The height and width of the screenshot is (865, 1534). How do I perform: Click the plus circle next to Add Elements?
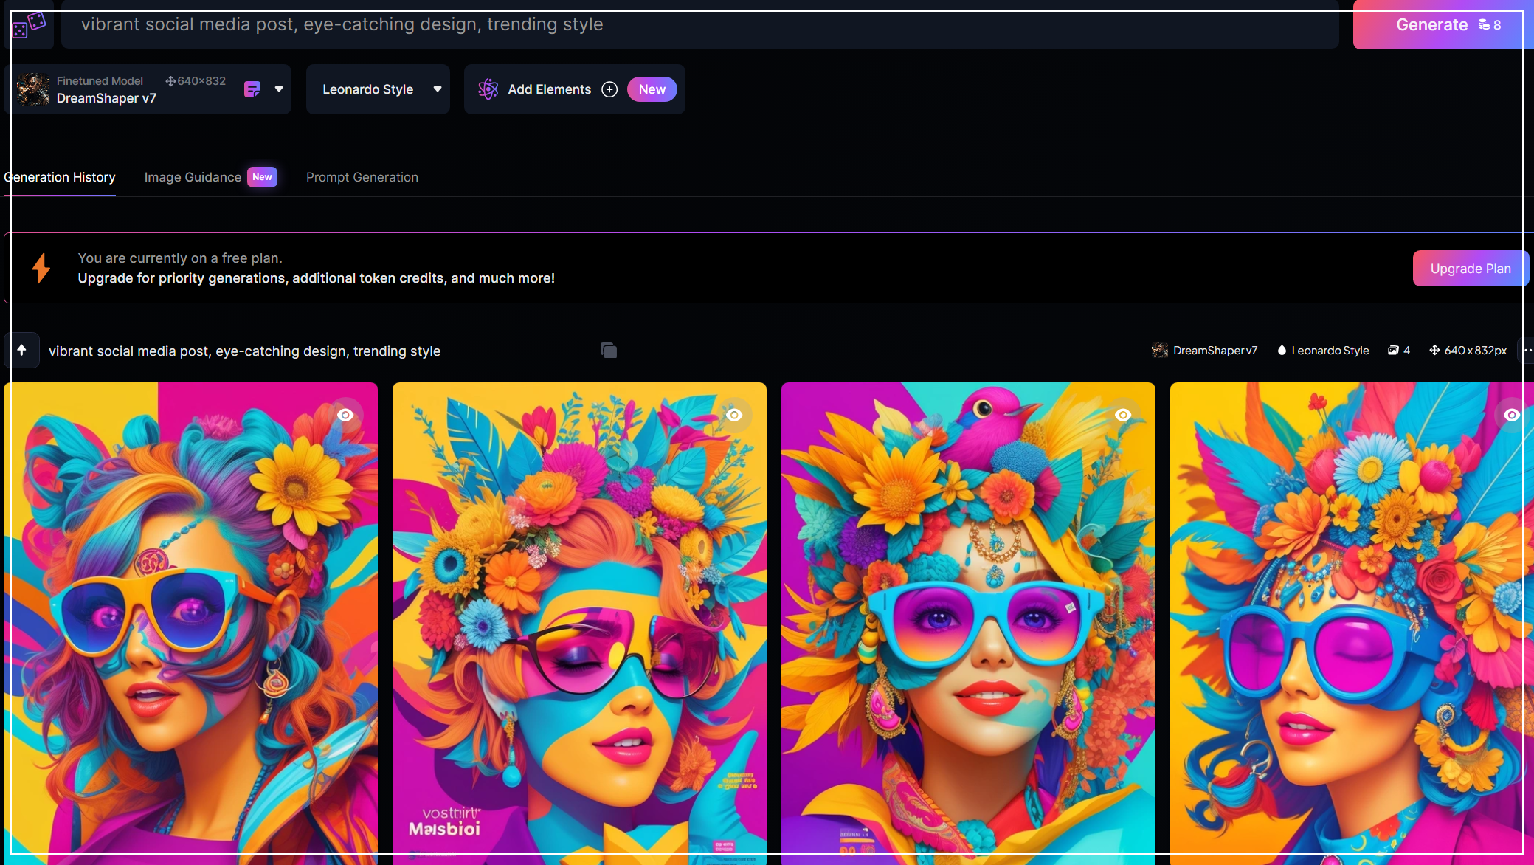[x=609, y=89]
